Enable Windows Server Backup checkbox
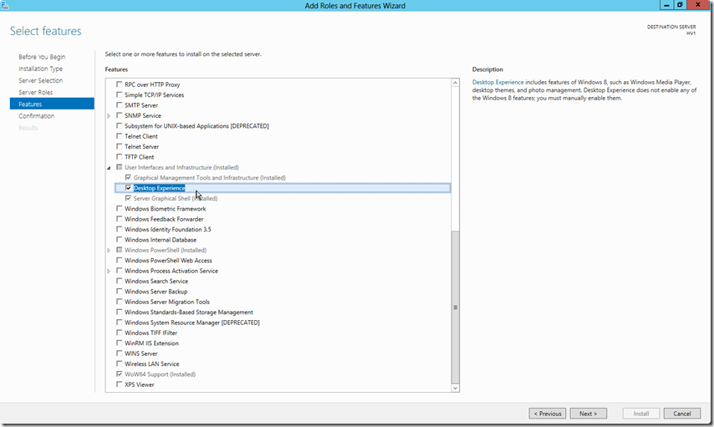Screen dimensions: 714x427 (x=120, y=292)
